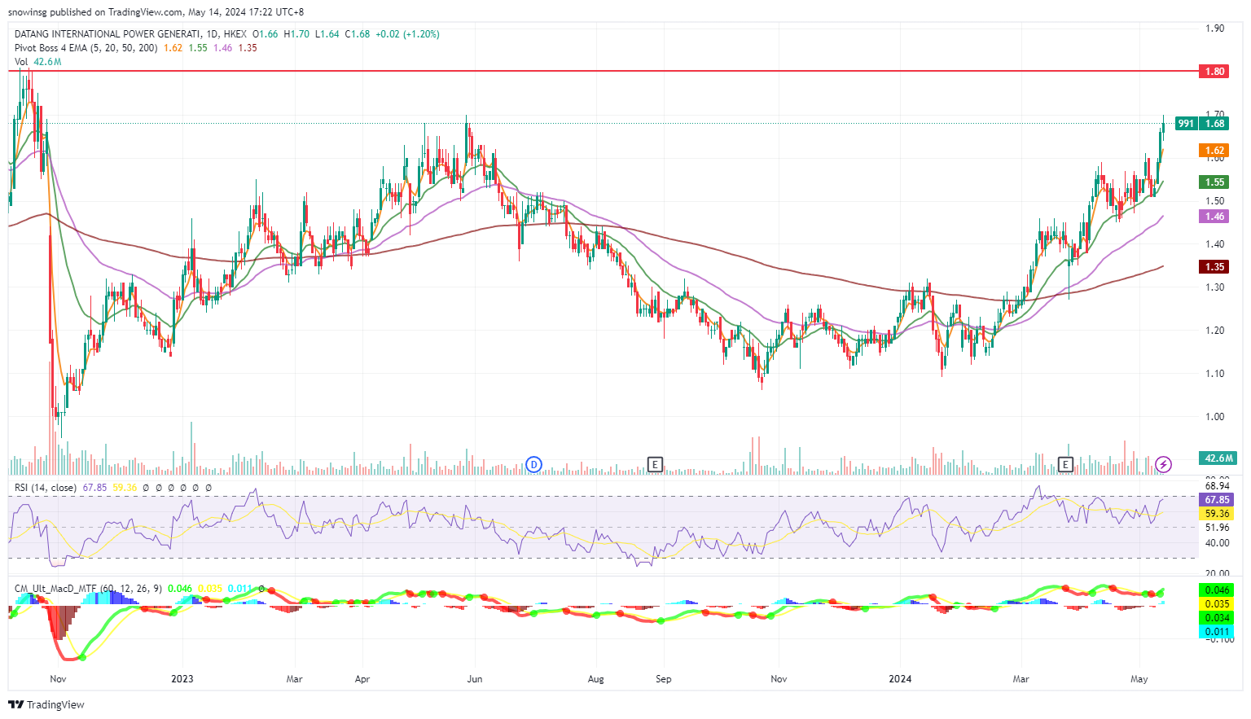This screenshot has width=1251, height=719.
Task: Click the 42.6M volume label on the right axis
Action: [1219, 458]
